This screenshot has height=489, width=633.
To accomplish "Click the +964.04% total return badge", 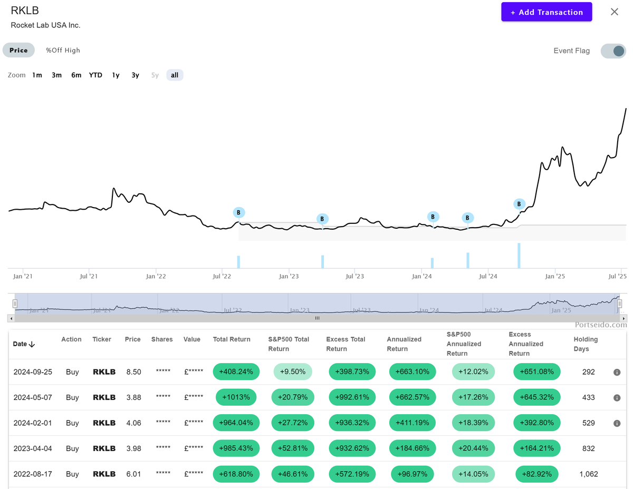I will [237, 423].
